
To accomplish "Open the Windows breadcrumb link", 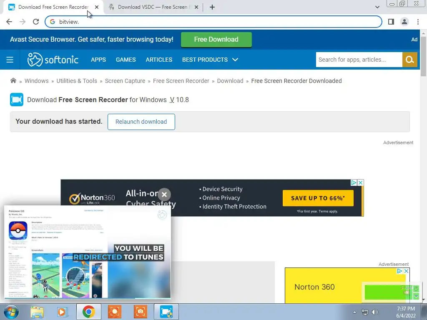I will [x=37, y=81].
